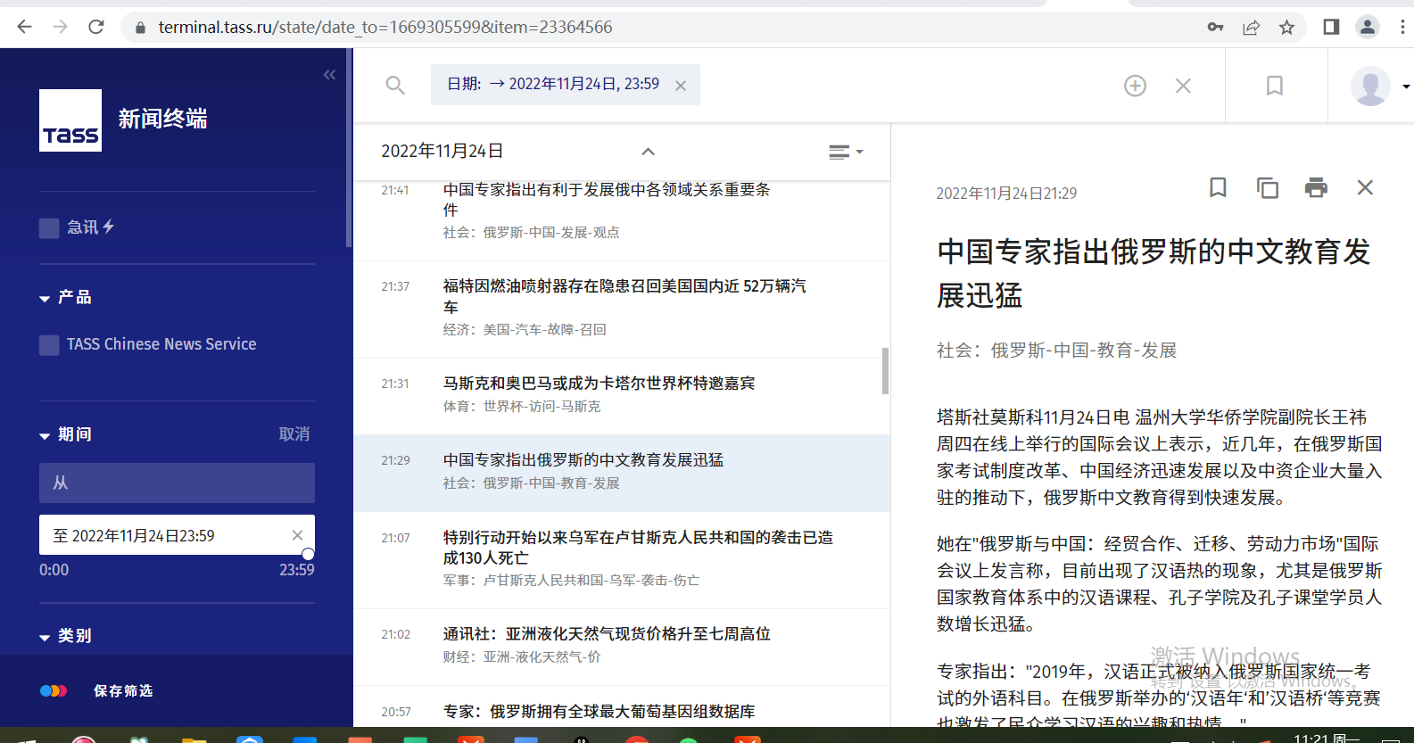Bookmark the open article
The width and height of the screenshot is (1414, 743).
1218,187
